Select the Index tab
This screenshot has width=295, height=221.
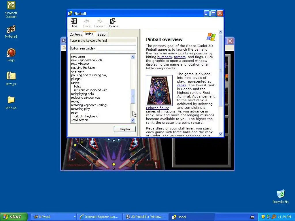(89, 34)
